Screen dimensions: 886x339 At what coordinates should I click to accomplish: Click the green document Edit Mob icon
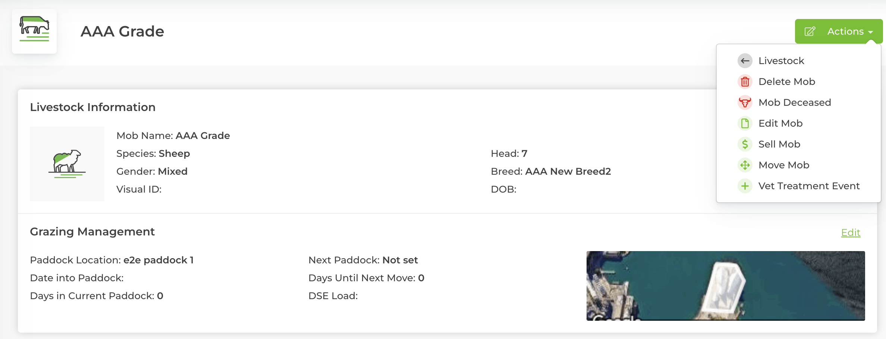(x=745, y=123)
